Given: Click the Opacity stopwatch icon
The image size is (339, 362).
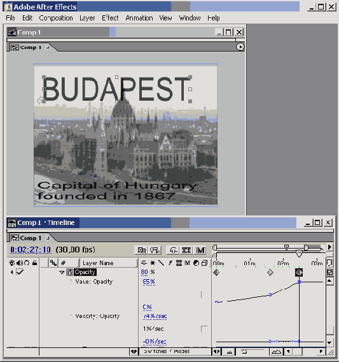Looking at the screenshot, I should (x=69, y=272).
